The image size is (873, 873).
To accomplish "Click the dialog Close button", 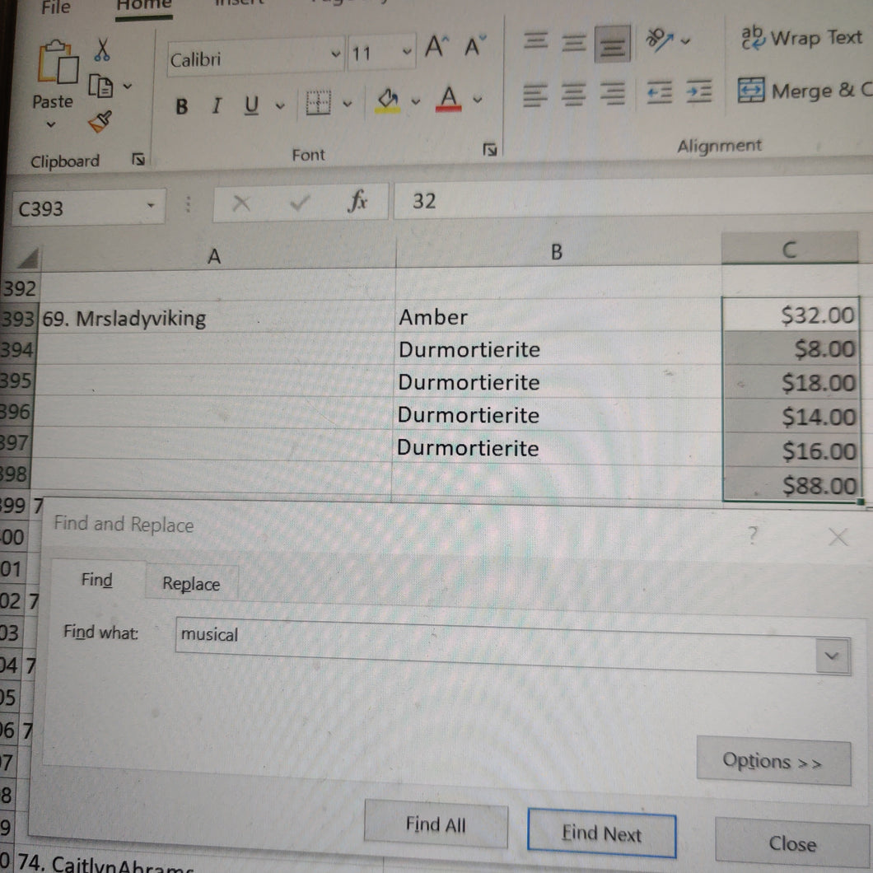I will (x=793, y=844).
